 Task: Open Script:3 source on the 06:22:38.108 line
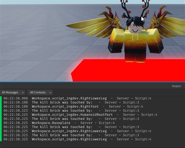[x=131, y=102]
